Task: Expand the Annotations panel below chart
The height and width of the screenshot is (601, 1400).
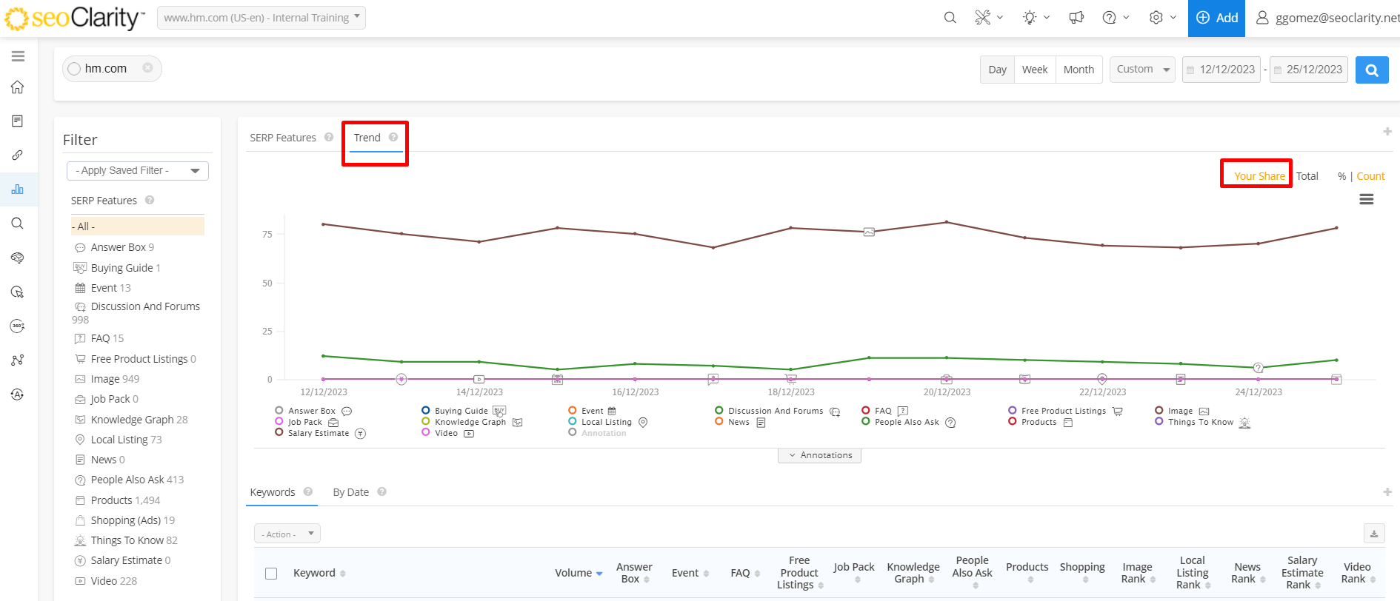Action: coord(819,455)
